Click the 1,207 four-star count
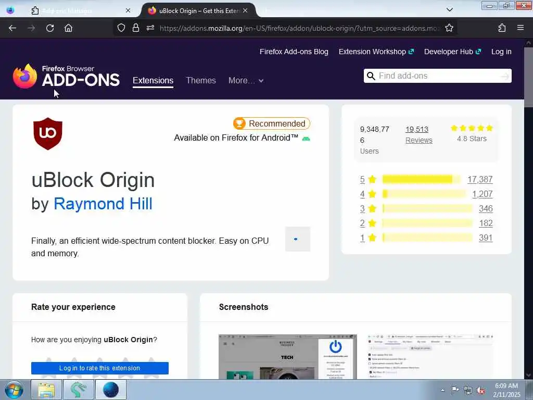The width and height of the screenshot is (533, 400). (483, 194)
